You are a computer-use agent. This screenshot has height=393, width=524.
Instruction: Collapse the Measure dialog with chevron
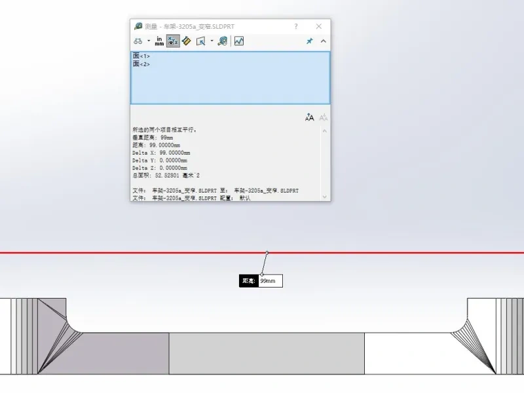tap(323, 41)
